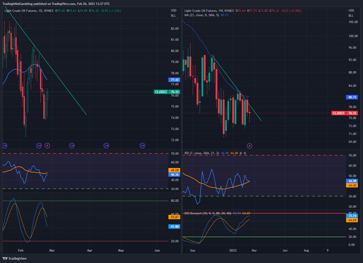Click the blue 77.42 moving average price label
This screenshot has width=363, height=263.
pyautogui.click(x=175, y=80)
